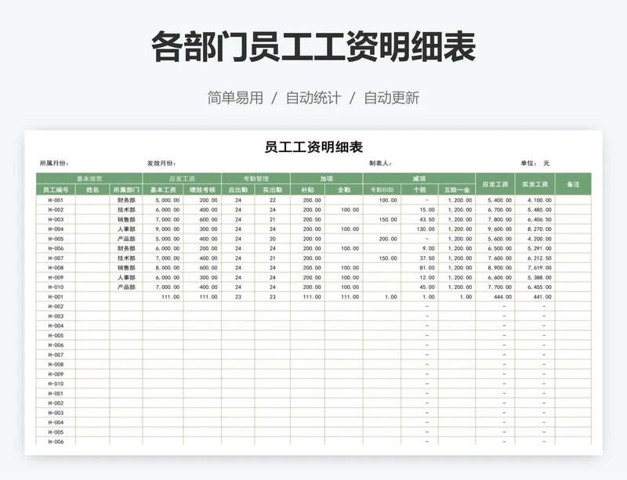Viewport: 627px width, 480px height.
Task: Select the 7,800.00 gross pay cell
Action: pyautogui.click(x=495, y=219)
